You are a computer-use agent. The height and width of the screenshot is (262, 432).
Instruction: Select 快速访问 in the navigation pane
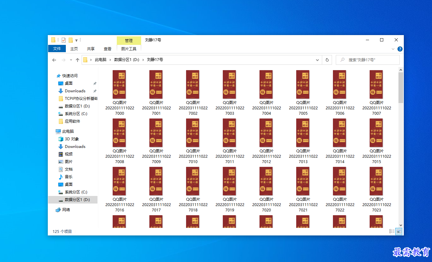[x=70, y=76]
